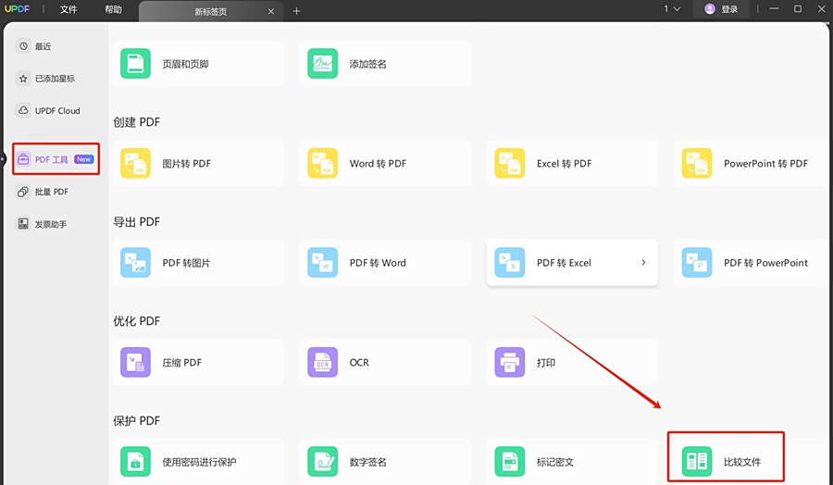The image size is (833, 485).
Task: Click the "New" badge beside PDF 工具
Action: [x=84, y=159]
